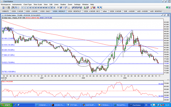This screenshot has width=171, height=107.
Task: Click the red X delete-all icon
Action: pyautogui.click(x=94, y=8)
